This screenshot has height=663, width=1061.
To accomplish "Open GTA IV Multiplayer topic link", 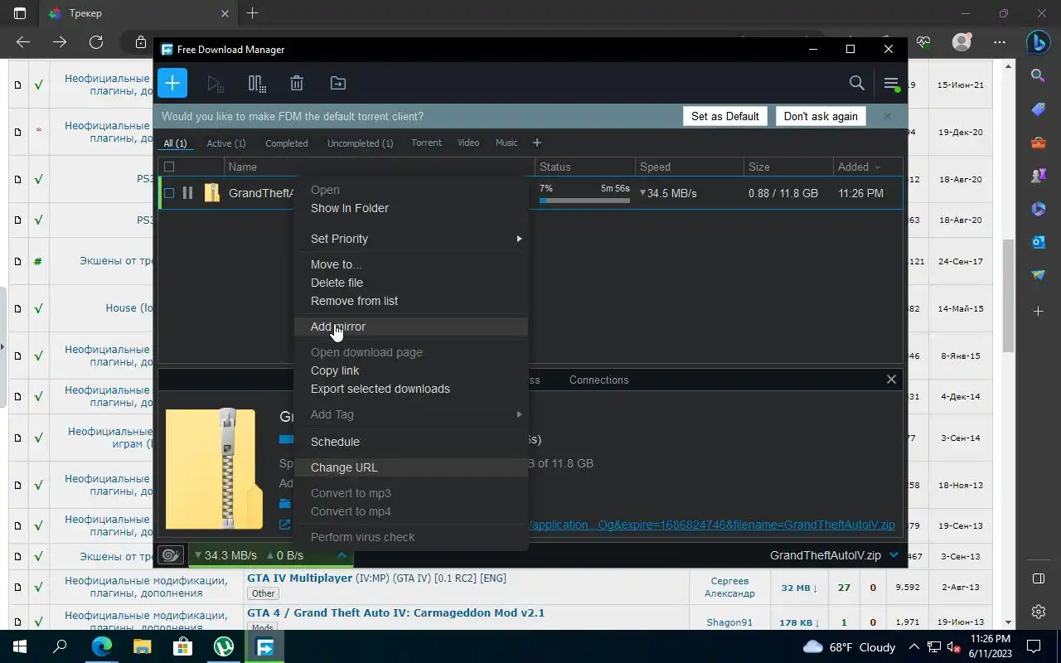I will (x=300, y=578).
